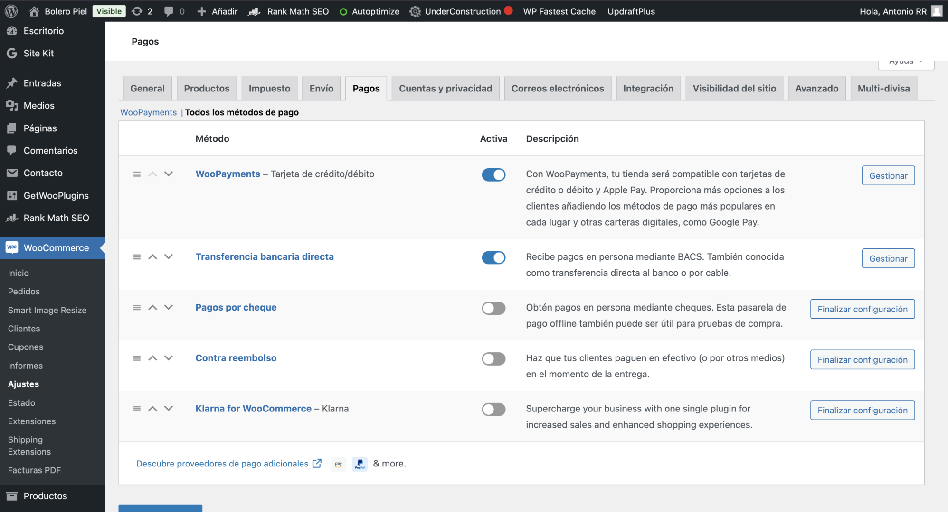Open Cupones in the WooCommerce submenu
Screen dimensions: 948x512
[x=25, y=347]
